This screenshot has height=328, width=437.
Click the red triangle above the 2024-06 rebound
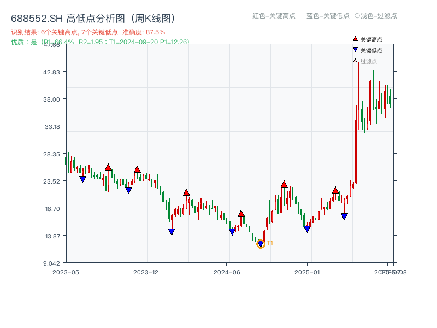coord(241,214)
